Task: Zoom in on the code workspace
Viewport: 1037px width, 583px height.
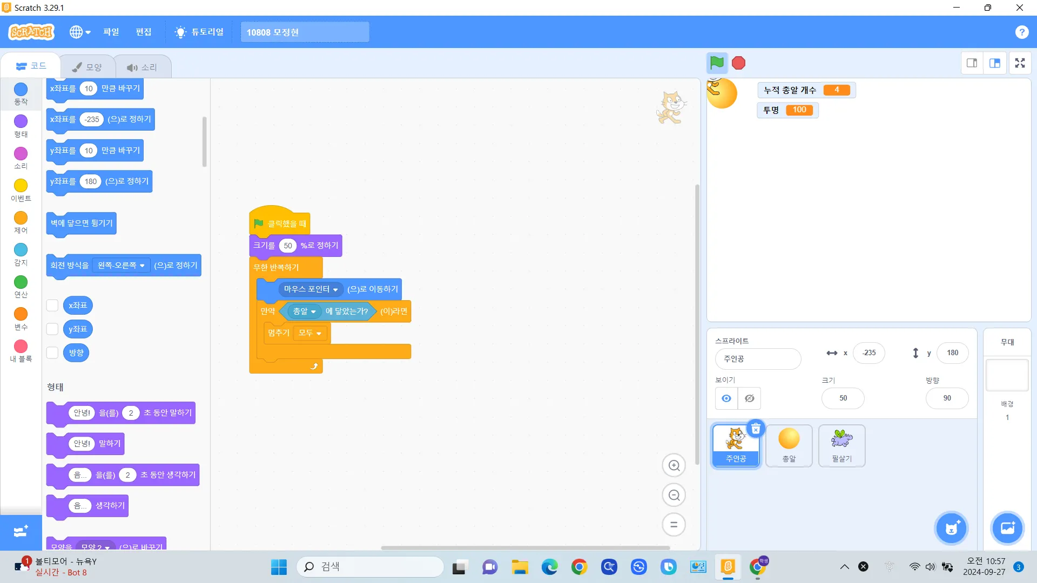Action: click(674, 465)
